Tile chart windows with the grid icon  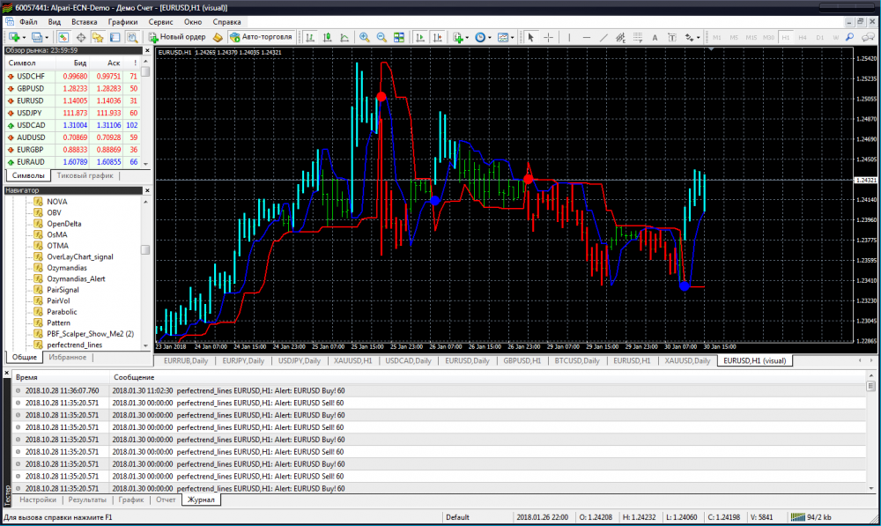tap(399, 37)
